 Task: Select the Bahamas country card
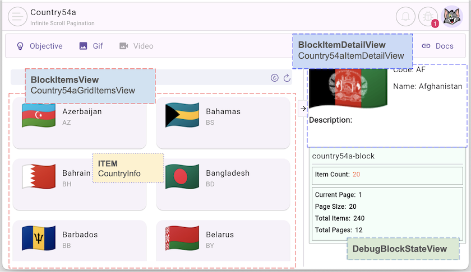pos(223,122)
